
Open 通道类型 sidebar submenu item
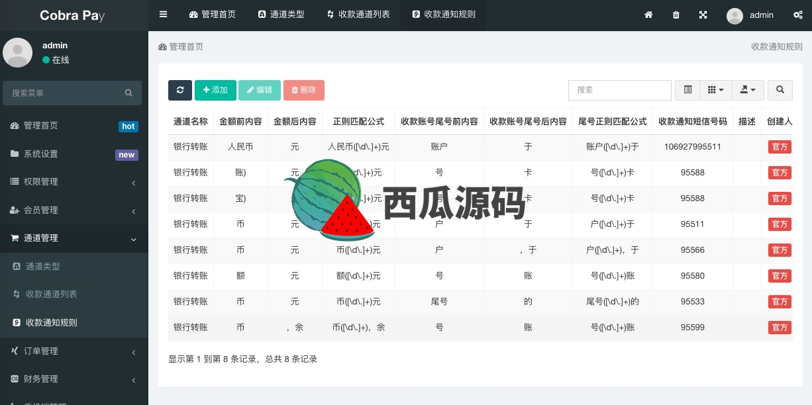(74, 267)
